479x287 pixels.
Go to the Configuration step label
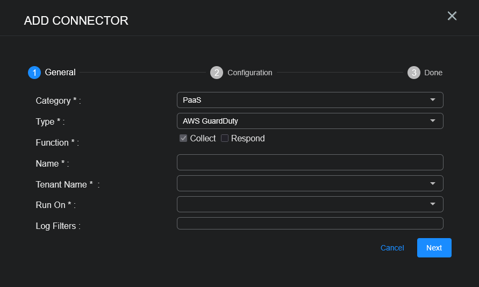(x=249, y=73)
